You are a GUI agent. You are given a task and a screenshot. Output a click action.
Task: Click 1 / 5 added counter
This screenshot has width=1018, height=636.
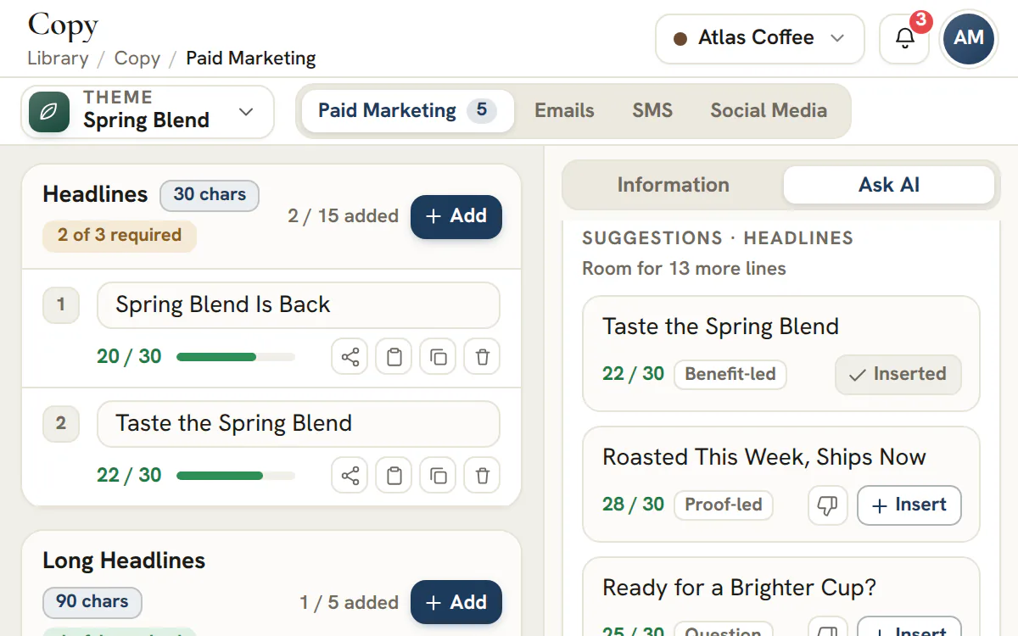(x=350, y=603)
